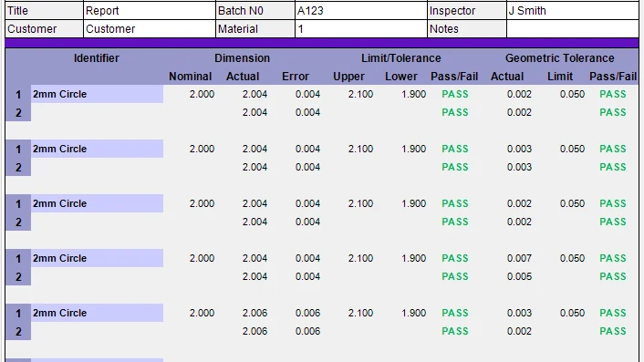
Task: Click row number 2 in the row containing 0.005
Action: pyautogui.click(x=18, y=276)
